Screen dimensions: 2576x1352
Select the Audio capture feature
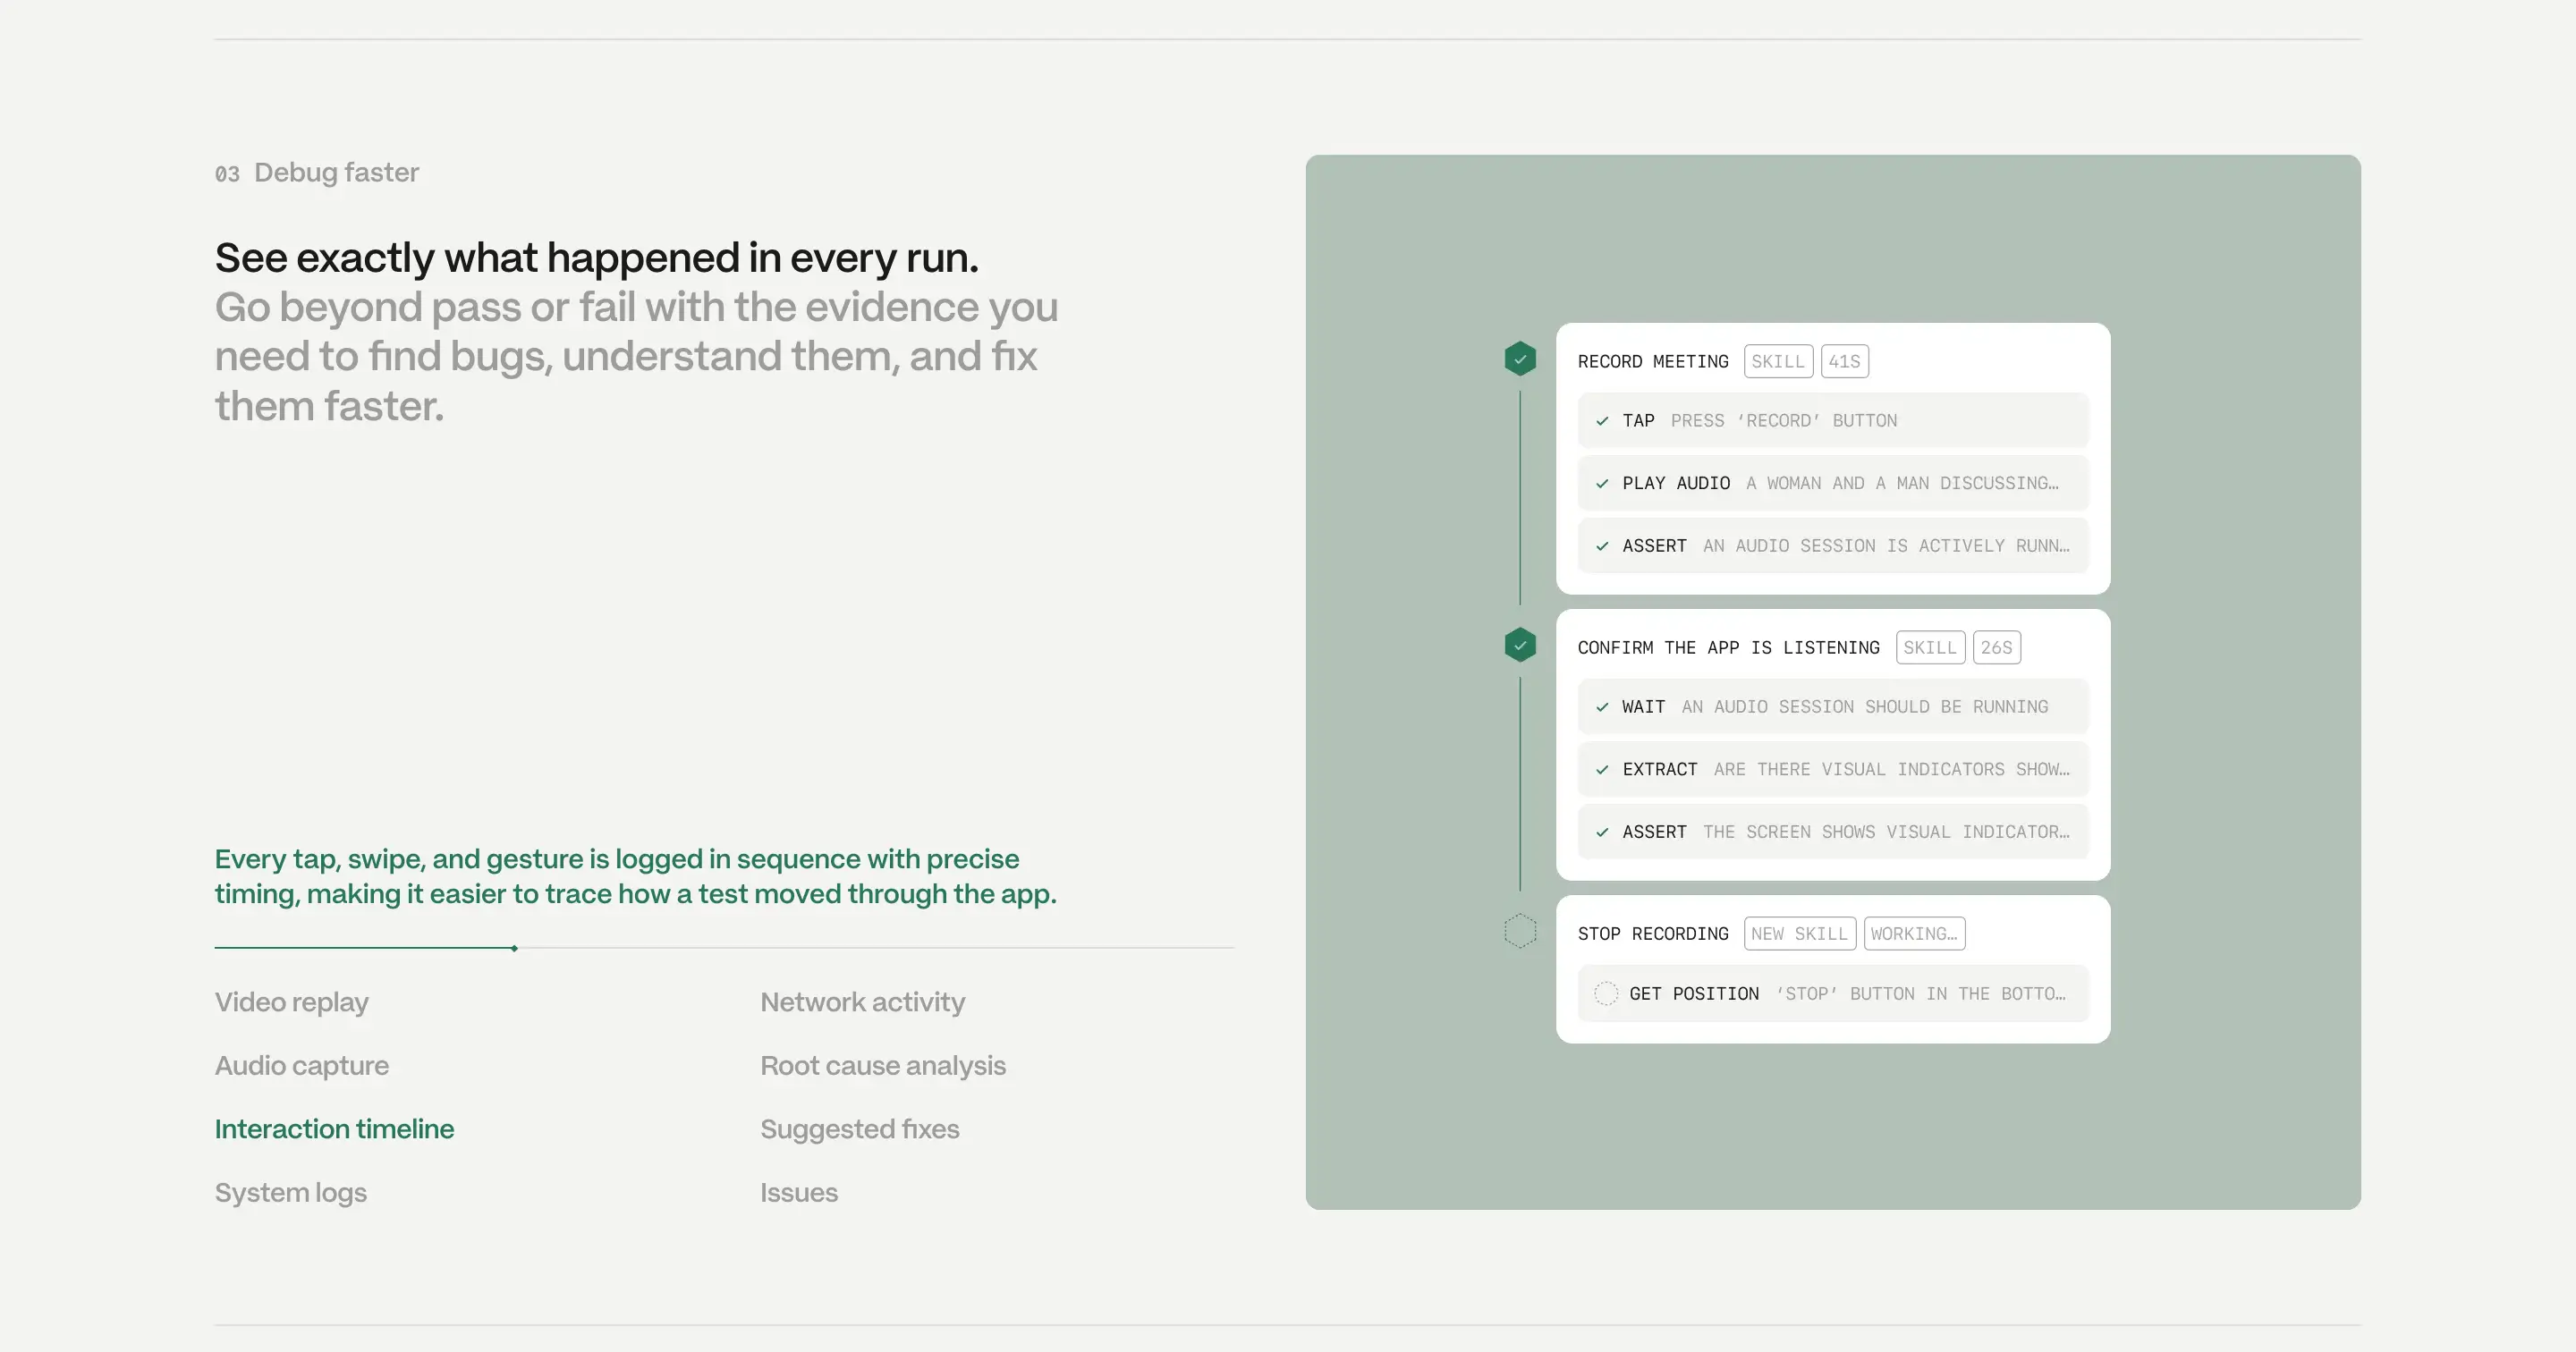(x=301, y=1065)
